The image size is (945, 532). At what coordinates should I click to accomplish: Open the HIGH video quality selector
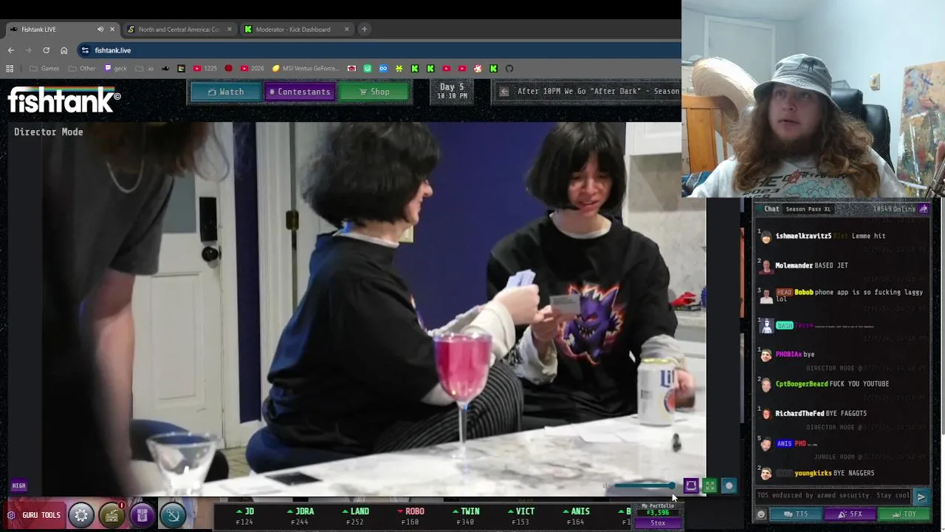point(18,485)
